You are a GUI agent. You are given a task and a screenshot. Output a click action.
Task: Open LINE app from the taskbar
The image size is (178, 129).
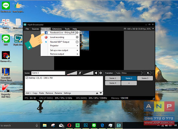[x=94, y=125]
